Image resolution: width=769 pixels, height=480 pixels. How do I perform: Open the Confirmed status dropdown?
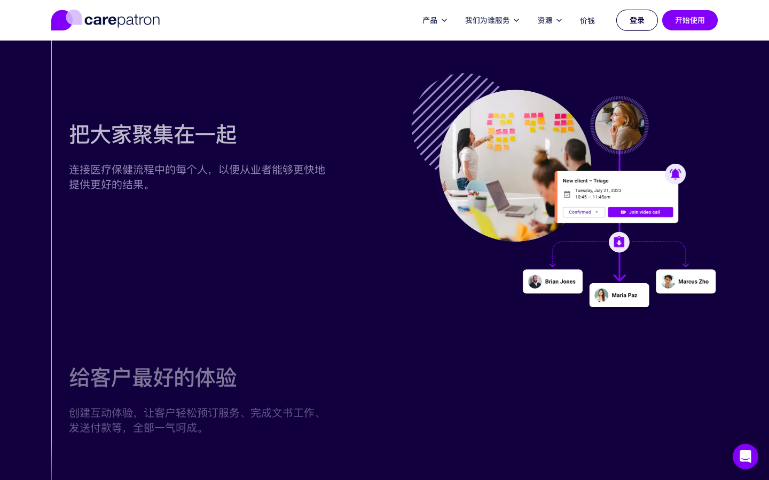click(584, 212)
